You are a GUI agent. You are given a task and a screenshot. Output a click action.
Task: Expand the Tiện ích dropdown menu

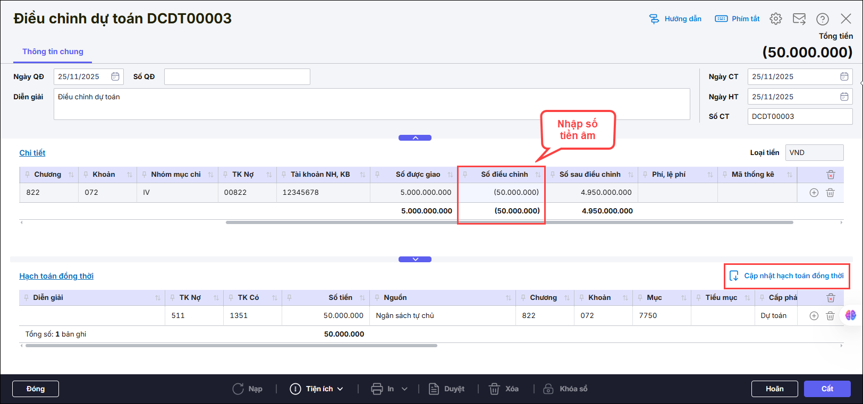pos(317,389)
